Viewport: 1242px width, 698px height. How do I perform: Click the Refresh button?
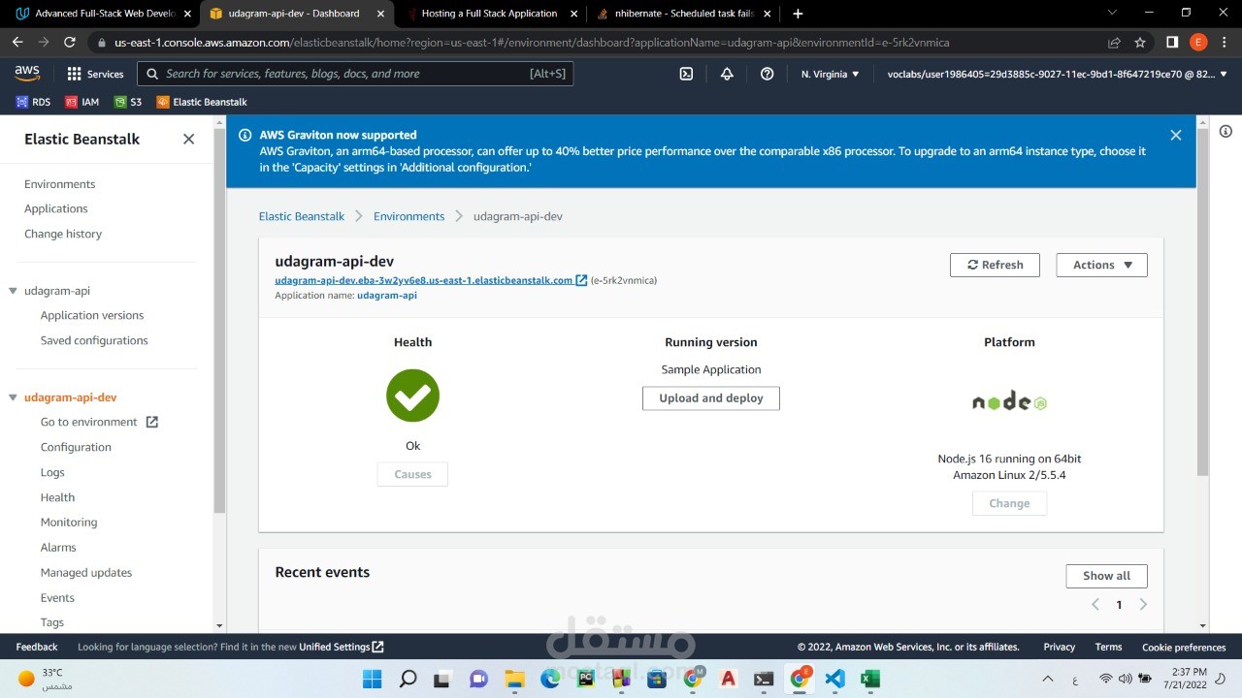tap(995, 265)
